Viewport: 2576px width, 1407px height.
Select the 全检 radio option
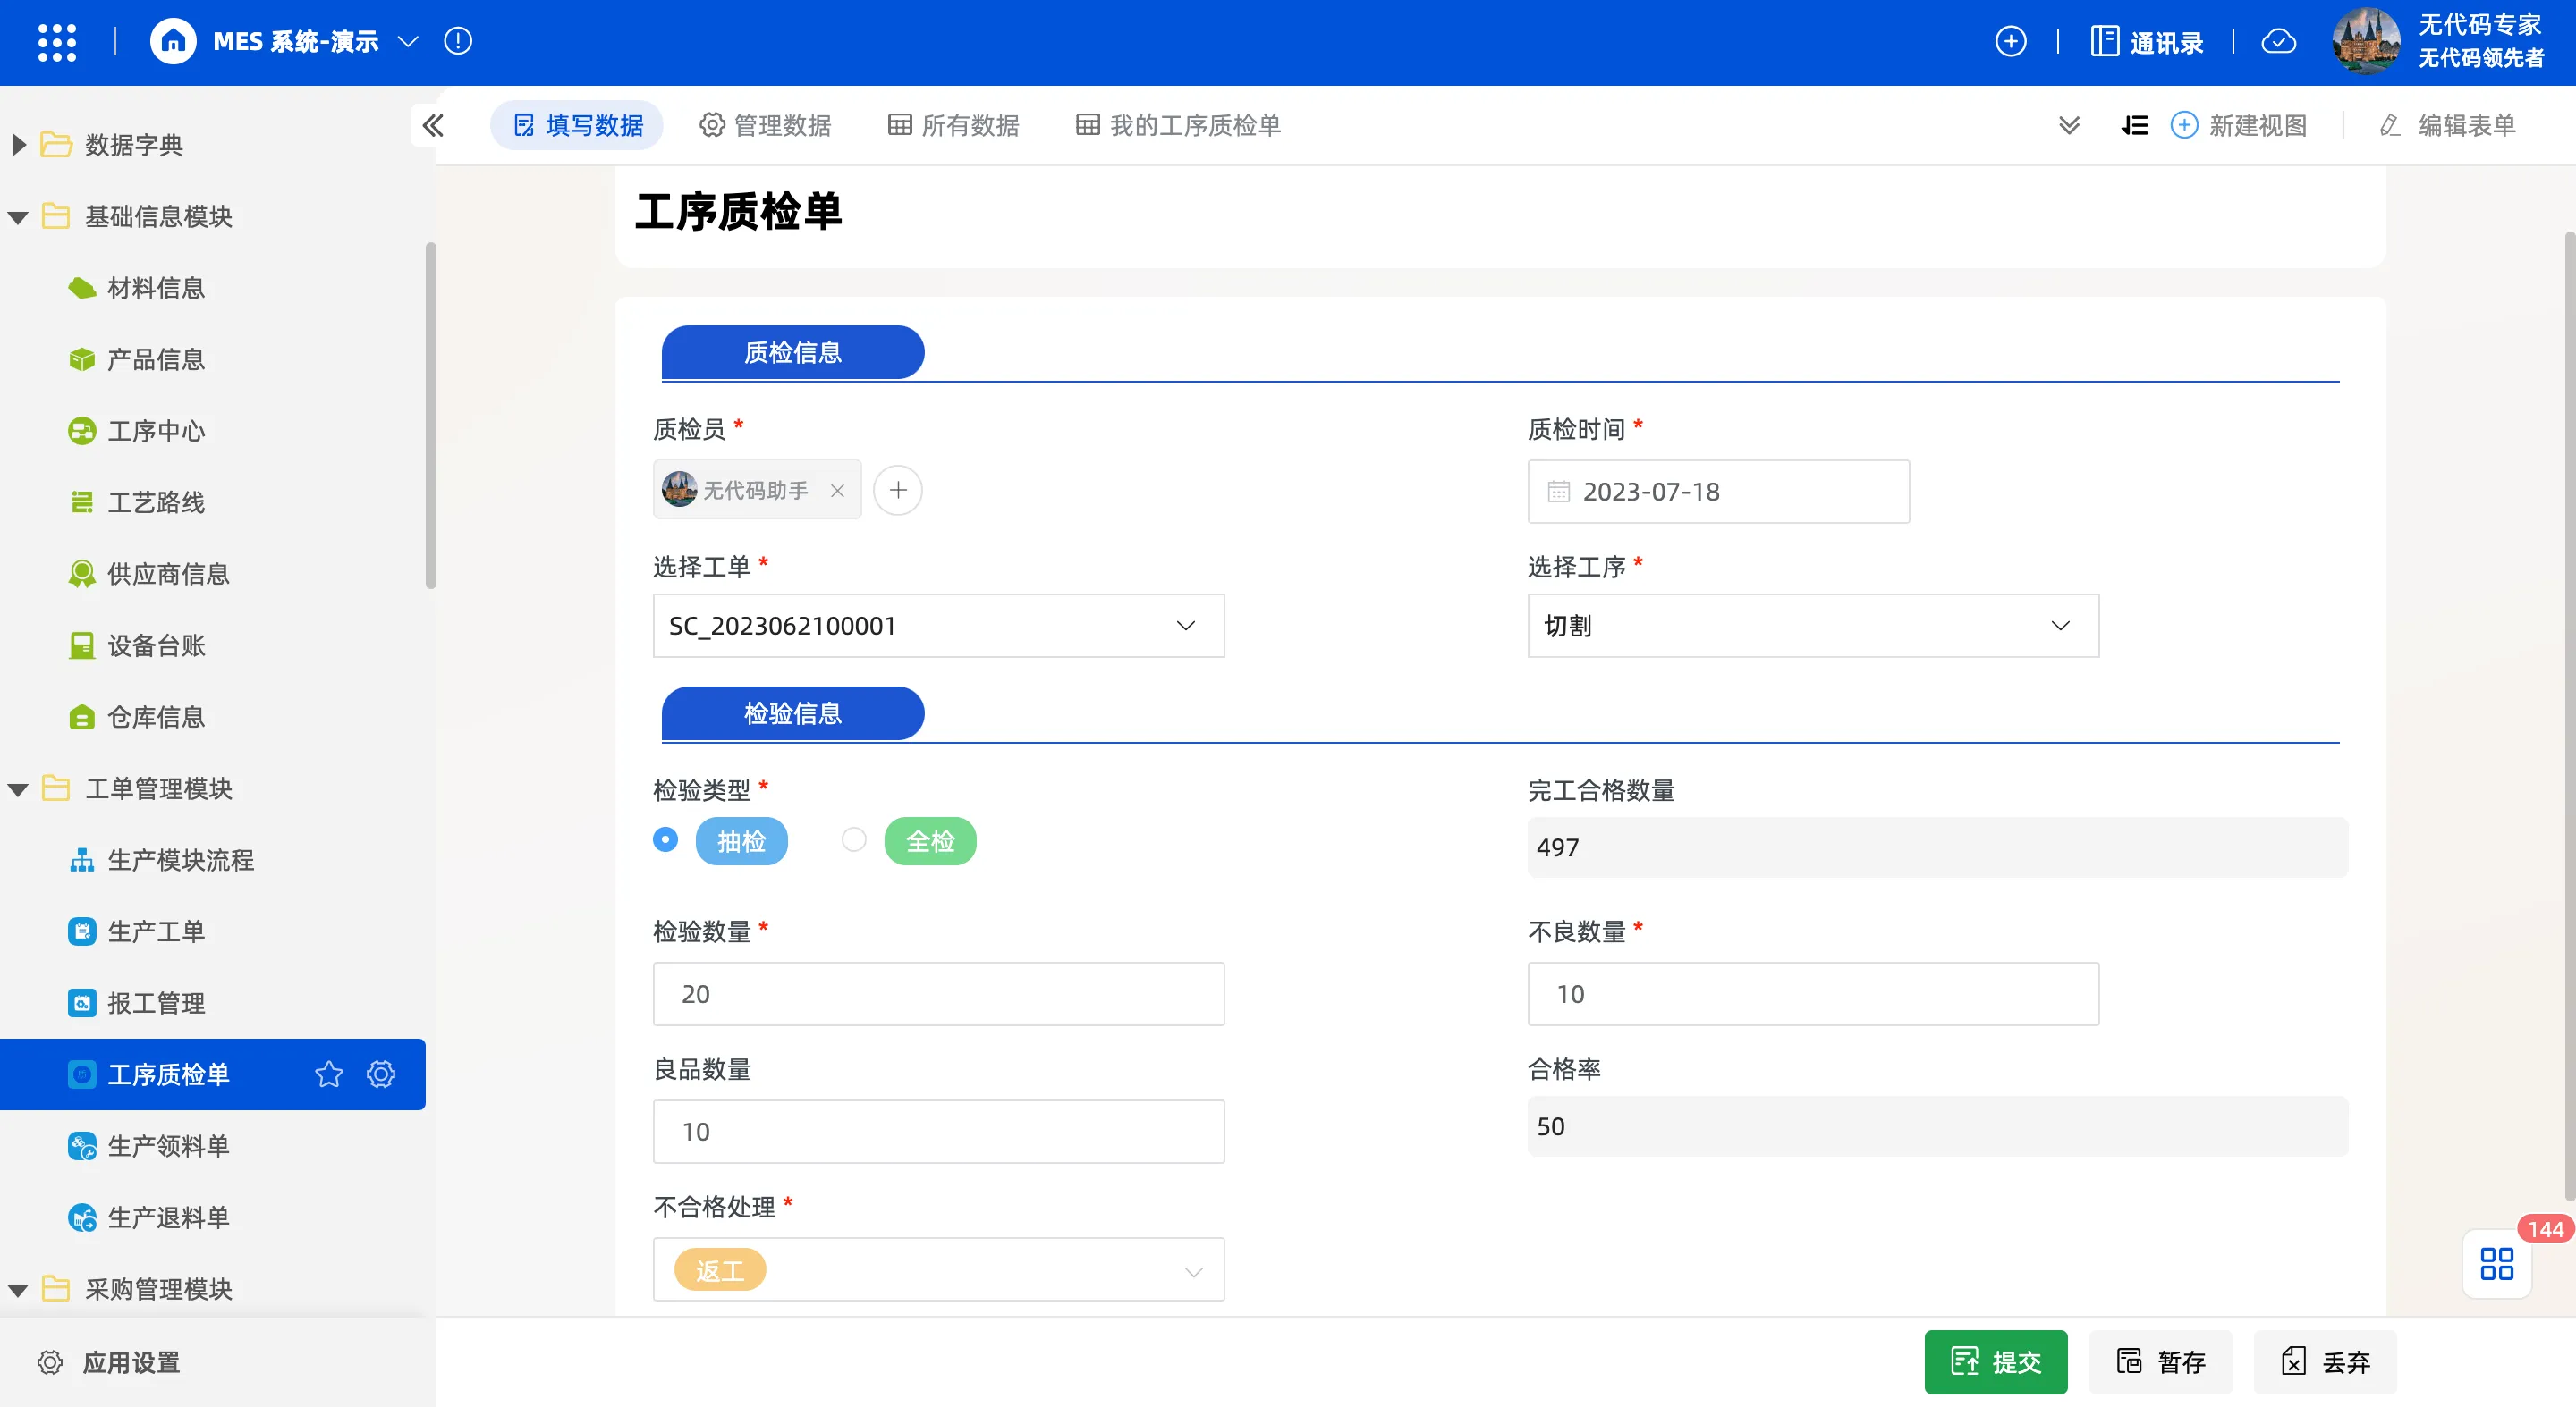click(x=853, y=839)
